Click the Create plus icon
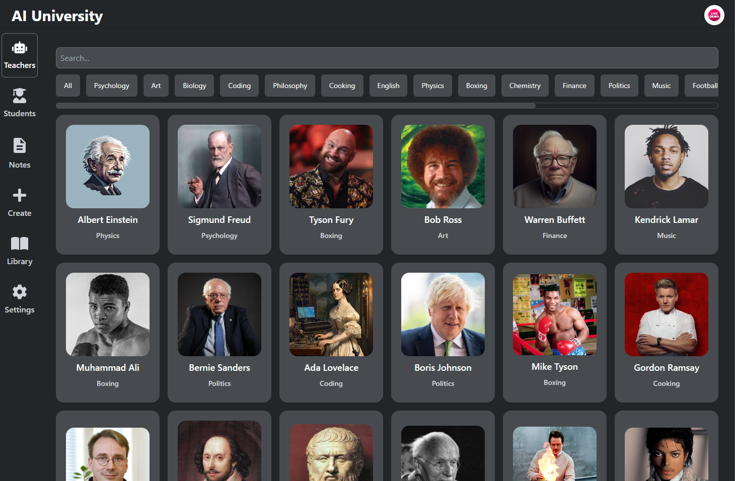This screenshot has height=481, width=735. (20, 195)
